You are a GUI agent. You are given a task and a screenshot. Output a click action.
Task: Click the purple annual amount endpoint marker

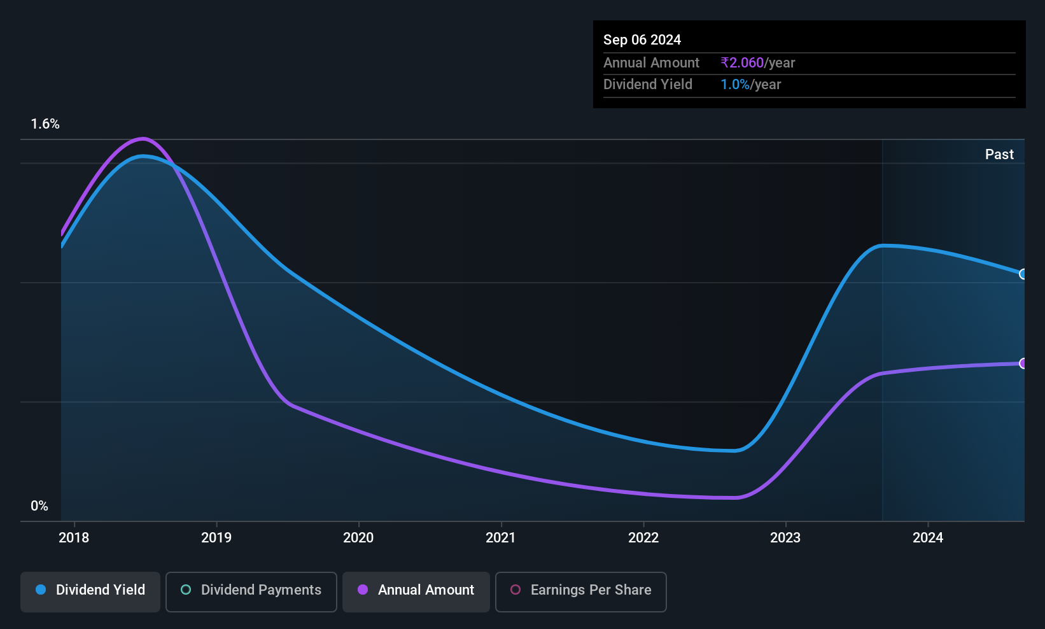[x=1023, y=364]
